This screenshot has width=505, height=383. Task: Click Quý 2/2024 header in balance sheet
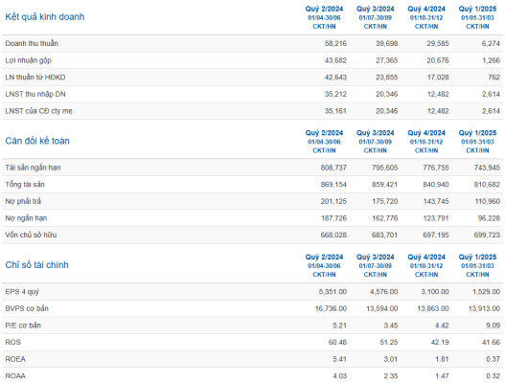pyautogui.click(x=324, y=133)
